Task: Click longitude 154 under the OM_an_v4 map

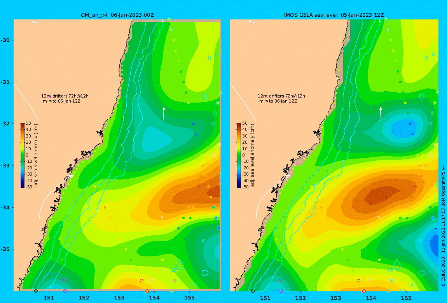Action: [154, 298]
